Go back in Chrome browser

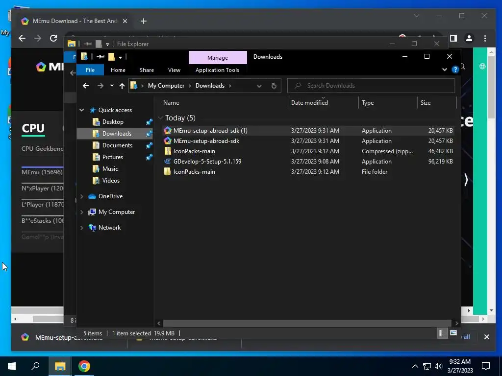coord(22,38)
